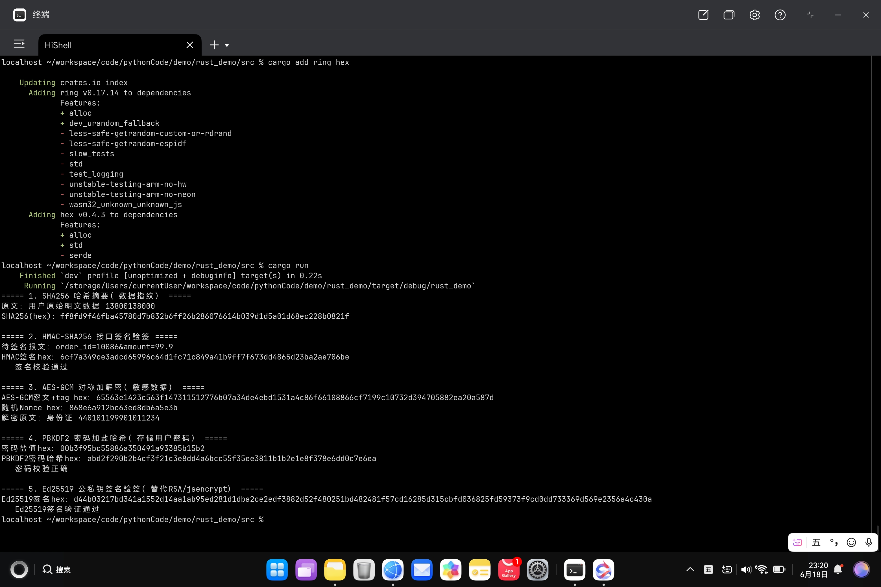Toggle punctuation mode in IME bar

(834, 542)
